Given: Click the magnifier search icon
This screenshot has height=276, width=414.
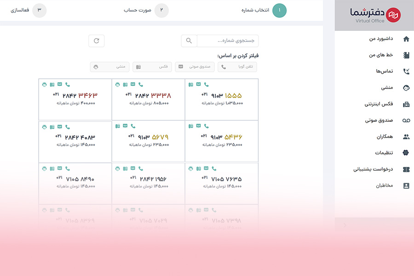Looking at the screenshot, I should click(189, 41).
